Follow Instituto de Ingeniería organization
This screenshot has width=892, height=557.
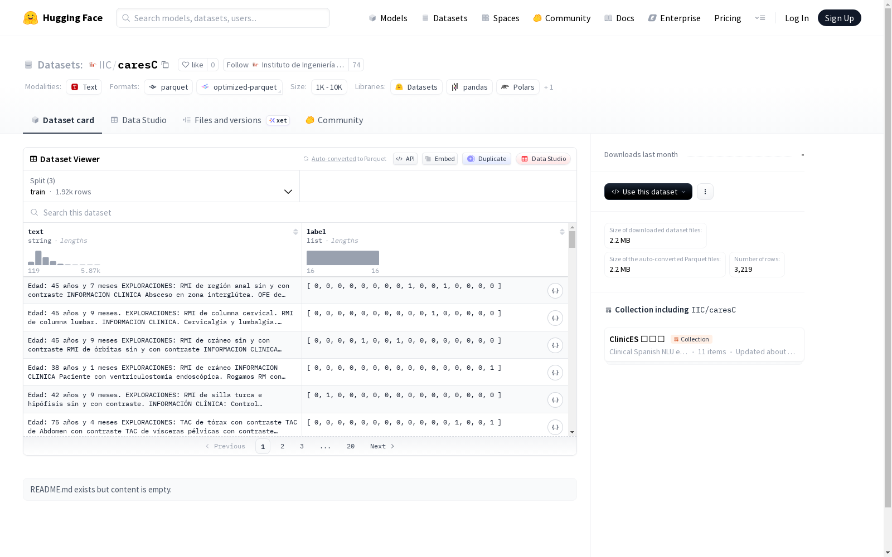[x=286, y=65]
